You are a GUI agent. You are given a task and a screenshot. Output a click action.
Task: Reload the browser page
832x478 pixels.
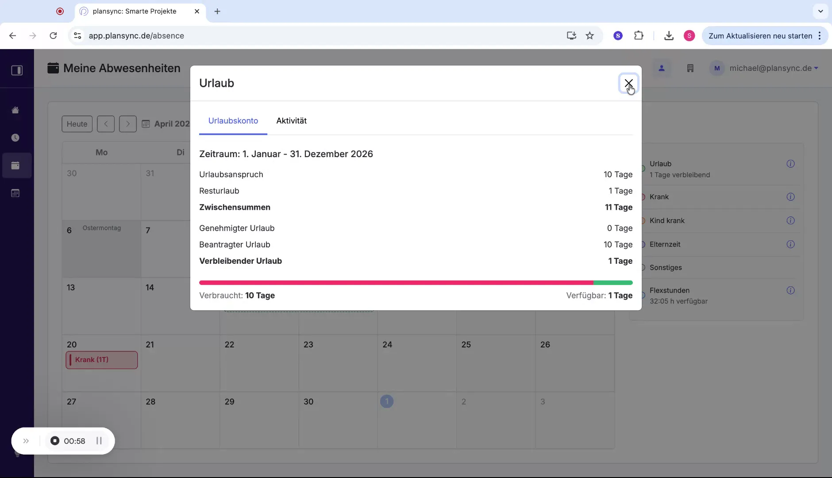pyautogui.click(x=53, y=36)
